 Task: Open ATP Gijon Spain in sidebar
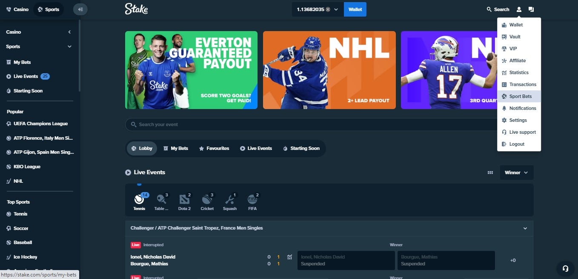40,152
